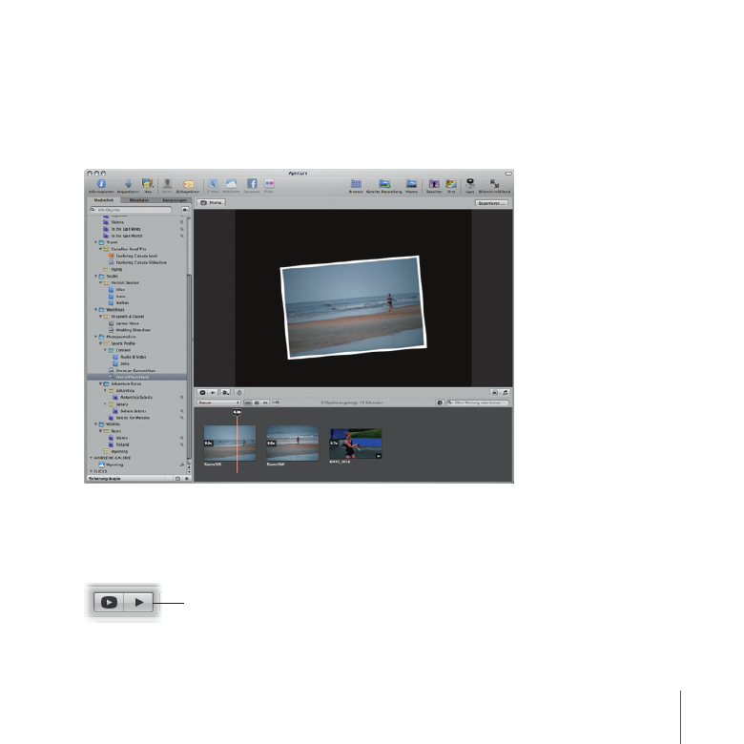Click the MobileMe cloud icon
Image resolution: width=744 pixels, height=744 pixels.
coord(231,184)
